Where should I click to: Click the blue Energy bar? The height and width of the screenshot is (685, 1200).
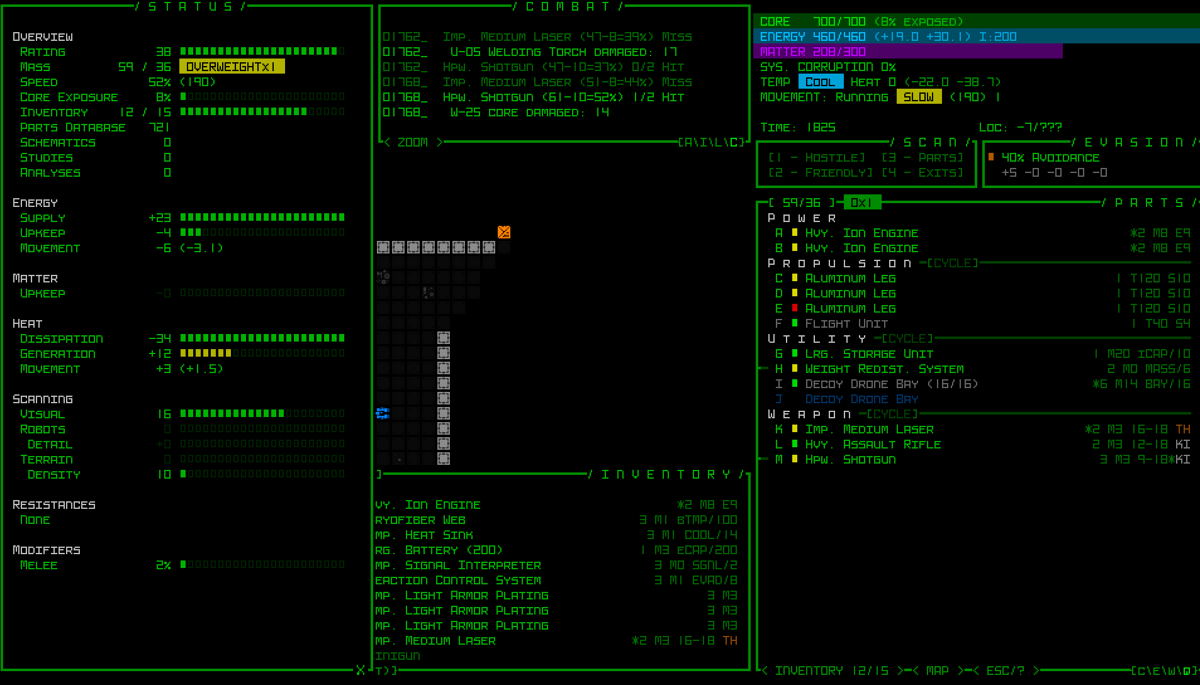click(x=977, y=36)
